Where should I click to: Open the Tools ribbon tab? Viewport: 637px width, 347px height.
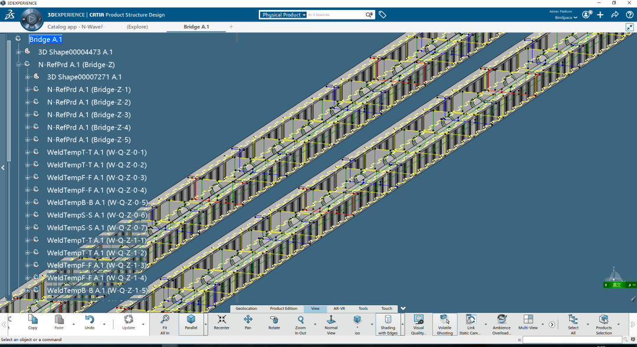point(363,309)
